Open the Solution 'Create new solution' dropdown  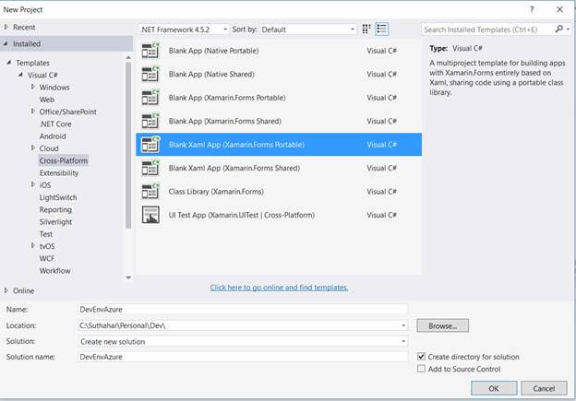243,342
